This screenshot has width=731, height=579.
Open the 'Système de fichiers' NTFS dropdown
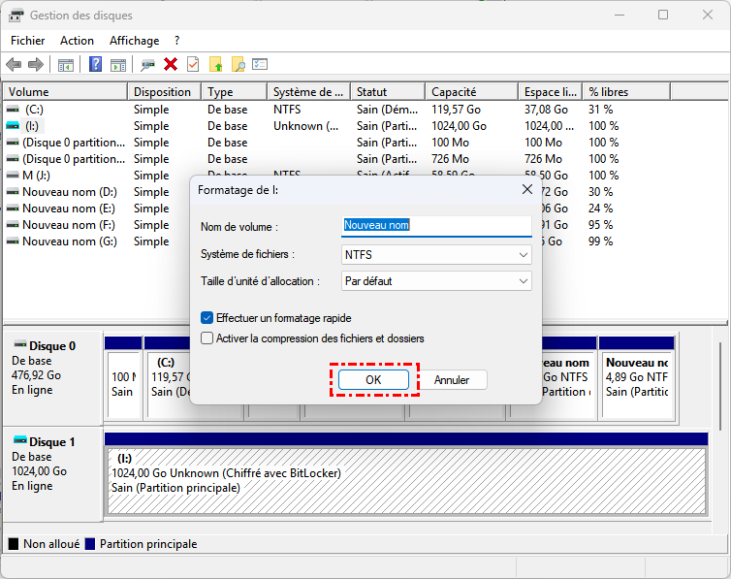[x=436, y=254]
